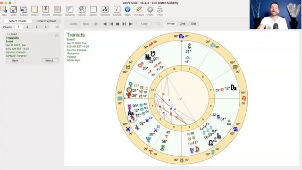
Task: Switch to Dial view
Action: coord(193,24)
